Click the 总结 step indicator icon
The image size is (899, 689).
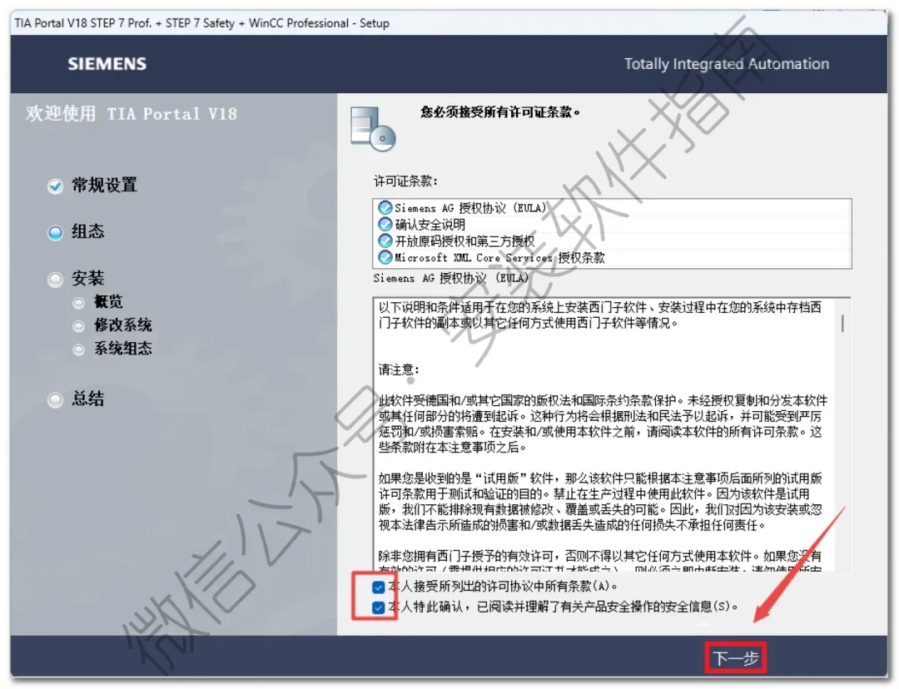pos(55,400)
